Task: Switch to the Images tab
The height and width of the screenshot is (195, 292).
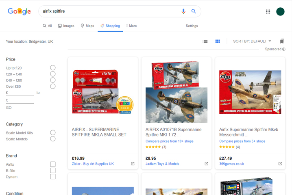Action: click(x=66, y=26)
